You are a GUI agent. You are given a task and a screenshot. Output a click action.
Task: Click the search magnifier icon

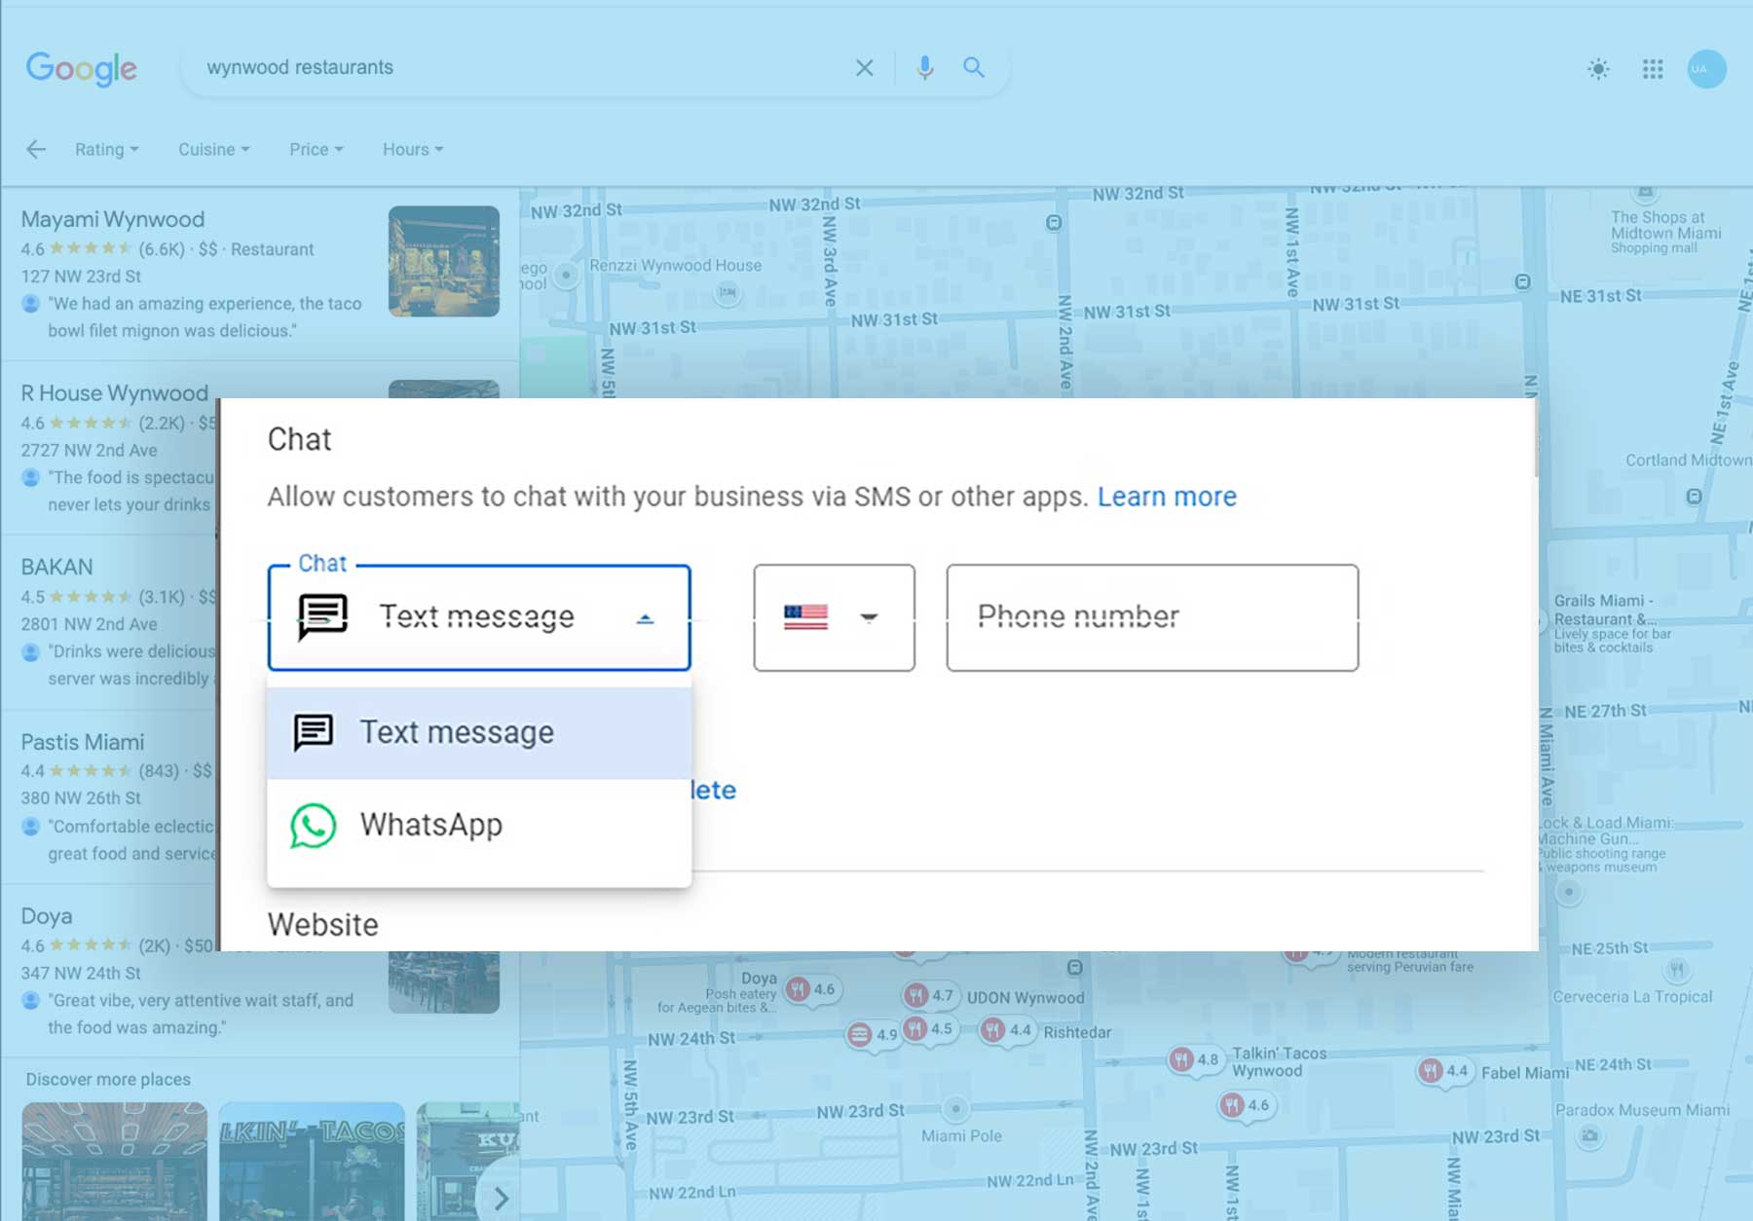coord(973,67)
